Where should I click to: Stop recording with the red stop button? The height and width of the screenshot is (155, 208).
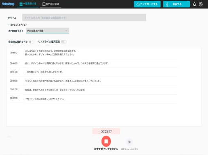click(x=106, y=142)
